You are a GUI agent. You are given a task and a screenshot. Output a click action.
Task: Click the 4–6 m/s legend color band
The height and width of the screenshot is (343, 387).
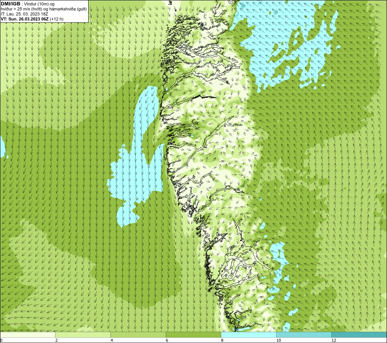click(138, 334)
